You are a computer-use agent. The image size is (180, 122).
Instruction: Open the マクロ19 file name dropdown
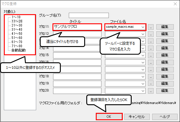click(x=143, y=84)
